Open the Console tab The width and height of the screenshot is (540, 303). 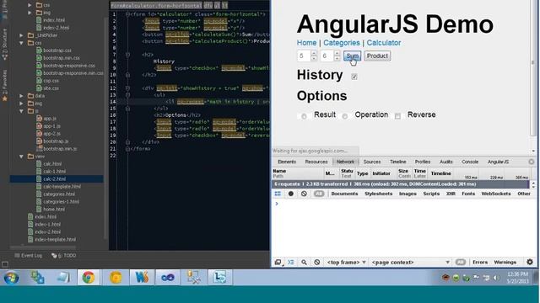[x=470, y=162]
